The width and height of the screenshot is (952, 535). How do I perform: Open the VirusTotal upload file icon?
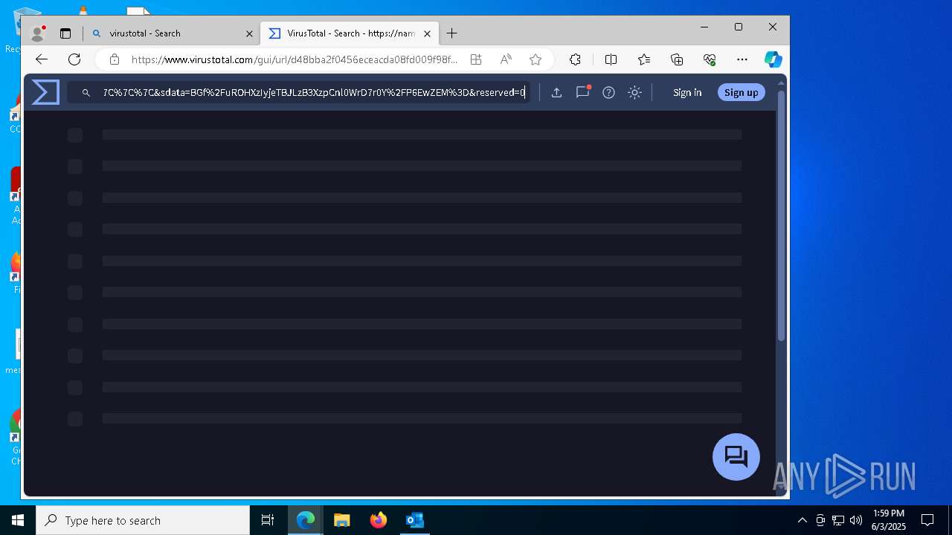(556, 93)
